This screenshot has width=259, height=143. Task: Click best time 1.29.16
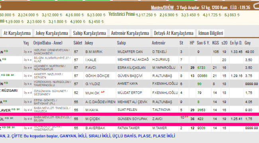coord(237,76)
